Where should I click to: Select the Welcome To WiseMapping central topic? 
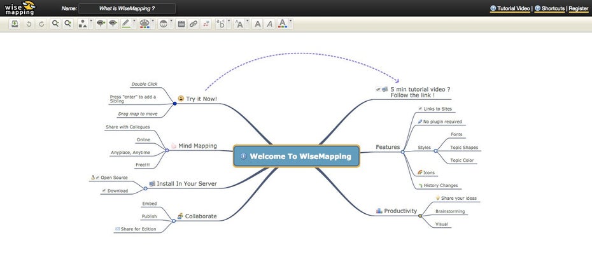click(x=297, y=156)
